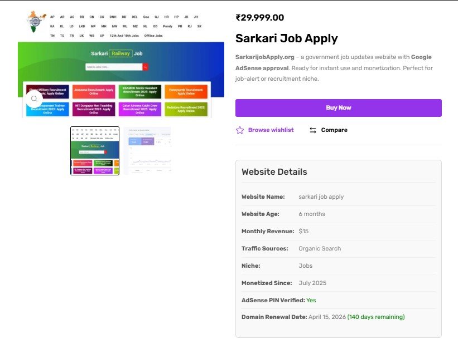Click the 12th And 10th Jobs menu item
This screenshot has height=344, width=458.
click(124, 36)
